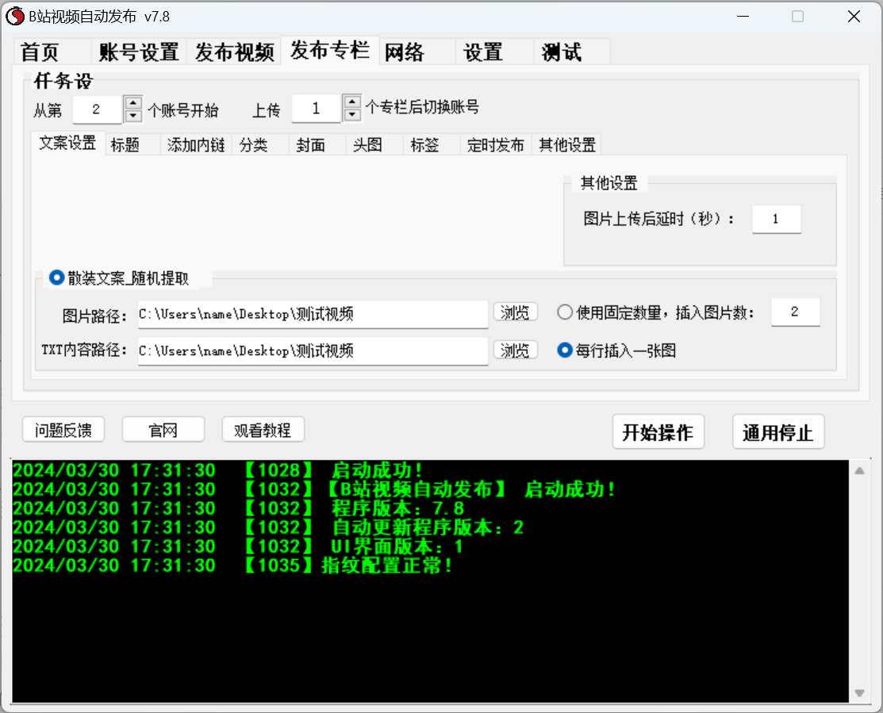This screenshot has height=713, width=883.
Task: Click the 【1028】启动成功 log line
Action: pos(218,470)
